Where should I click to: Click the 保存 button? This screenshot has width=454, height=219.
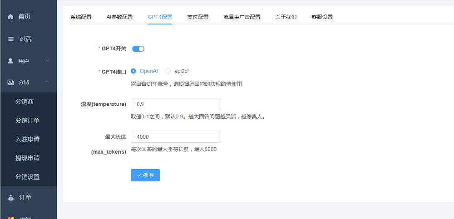pyautogui.click(x=145, y=175)
